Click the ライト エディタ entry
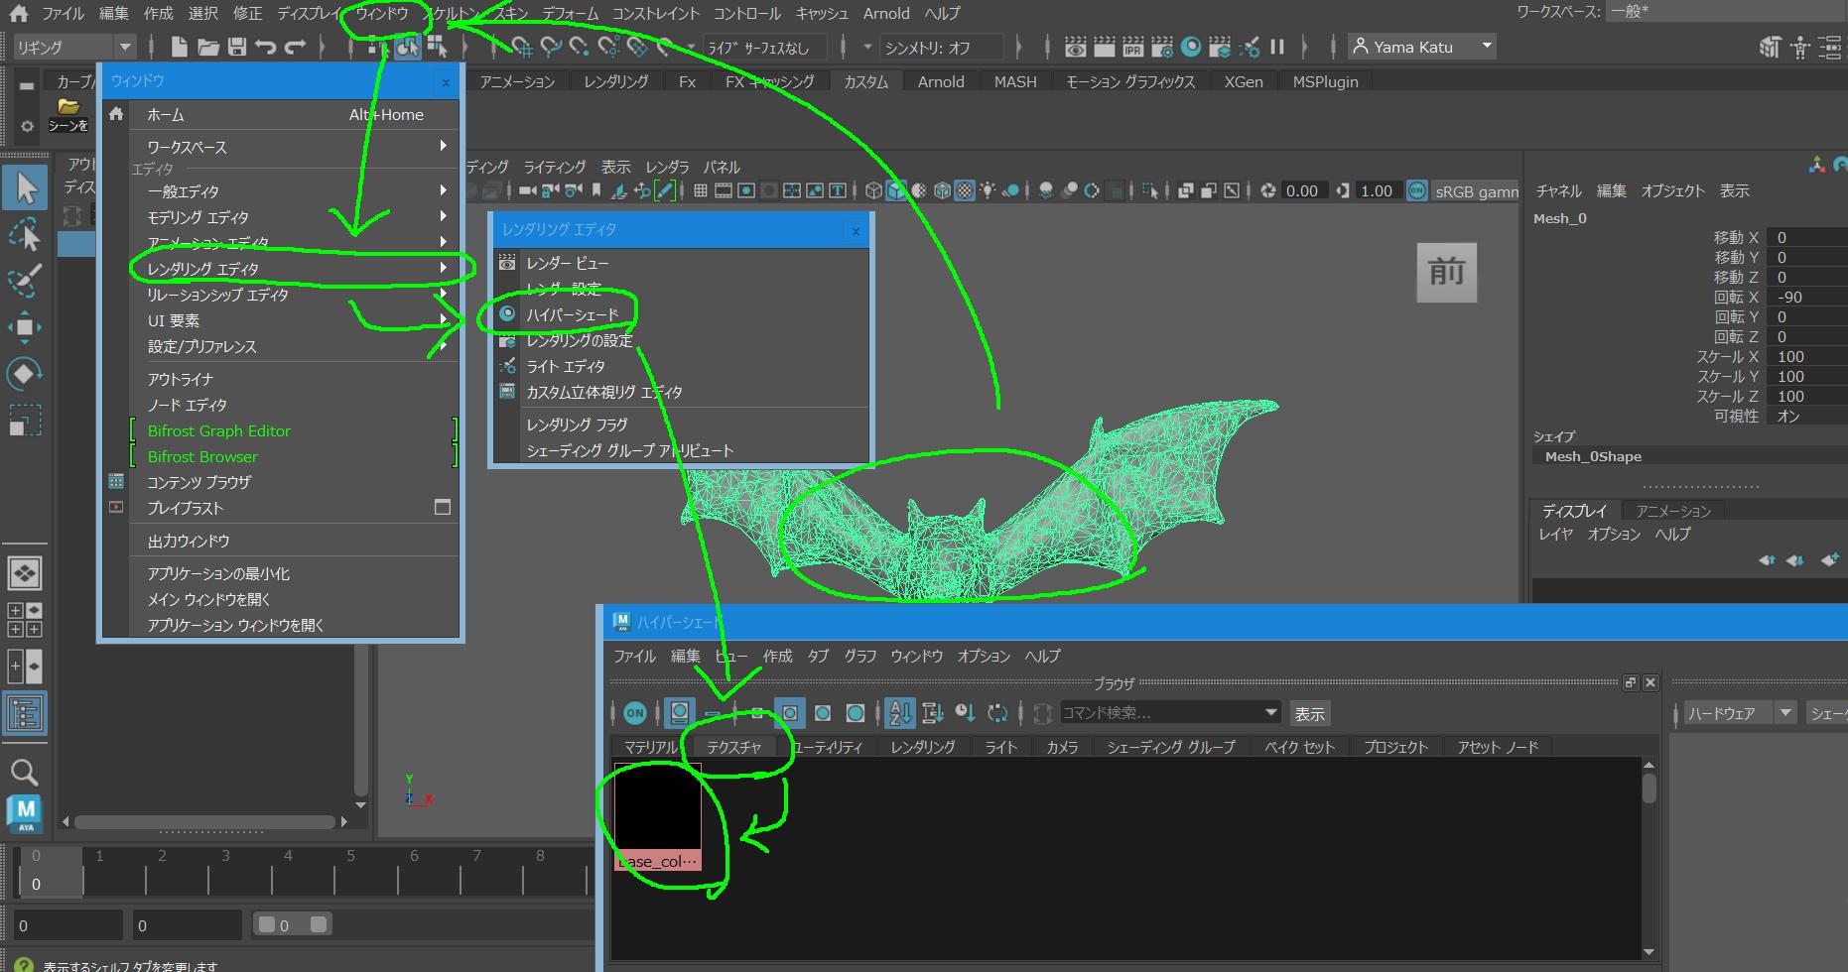Viewport: 1848px width, 972px height. point(566,366)
